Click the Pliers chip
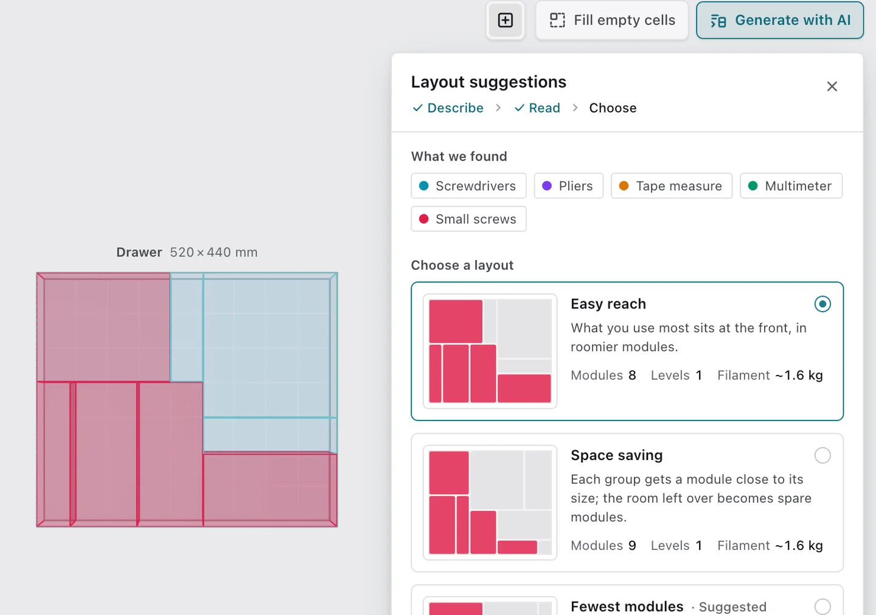 [x=568, y=186]
